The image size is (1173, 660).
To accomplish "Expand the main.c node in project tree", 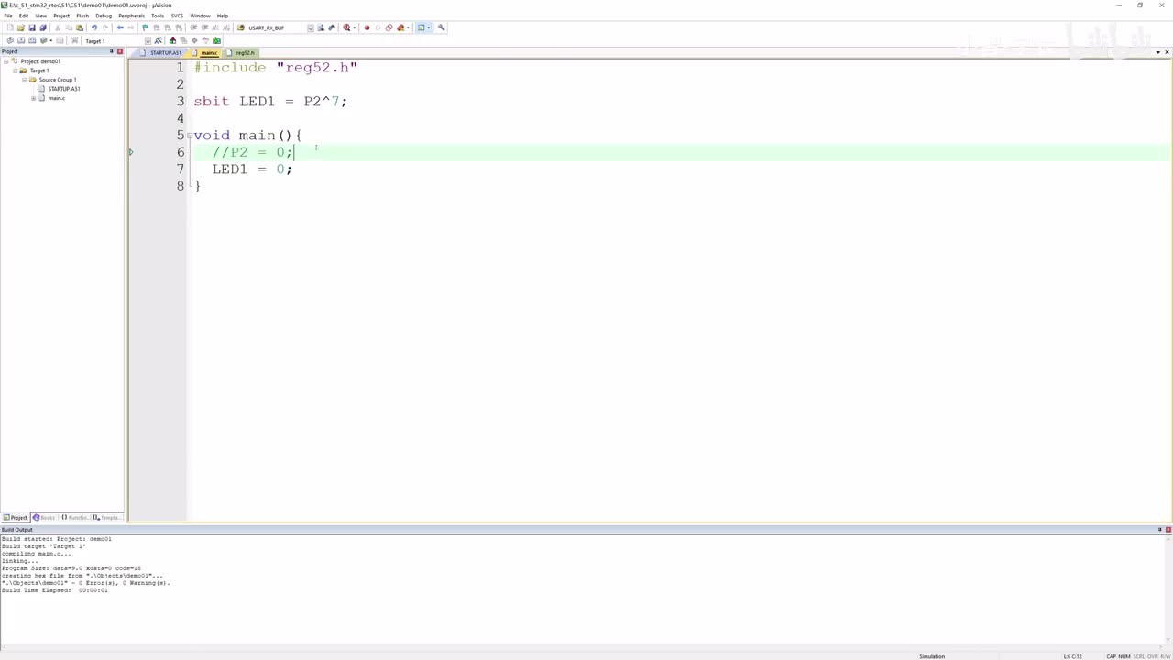I will [x=34, y=98].
